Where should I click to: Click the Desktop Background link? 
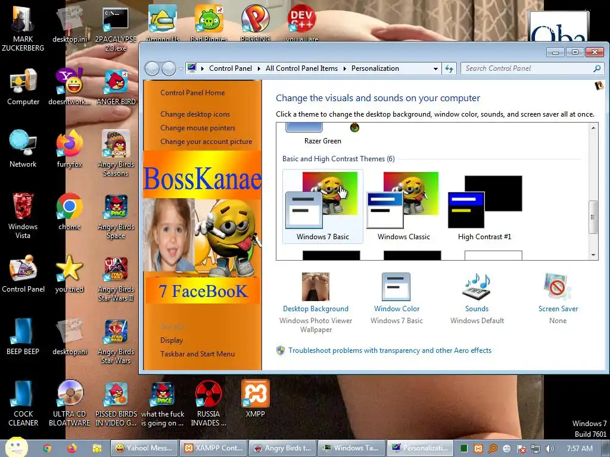[316, 309]
